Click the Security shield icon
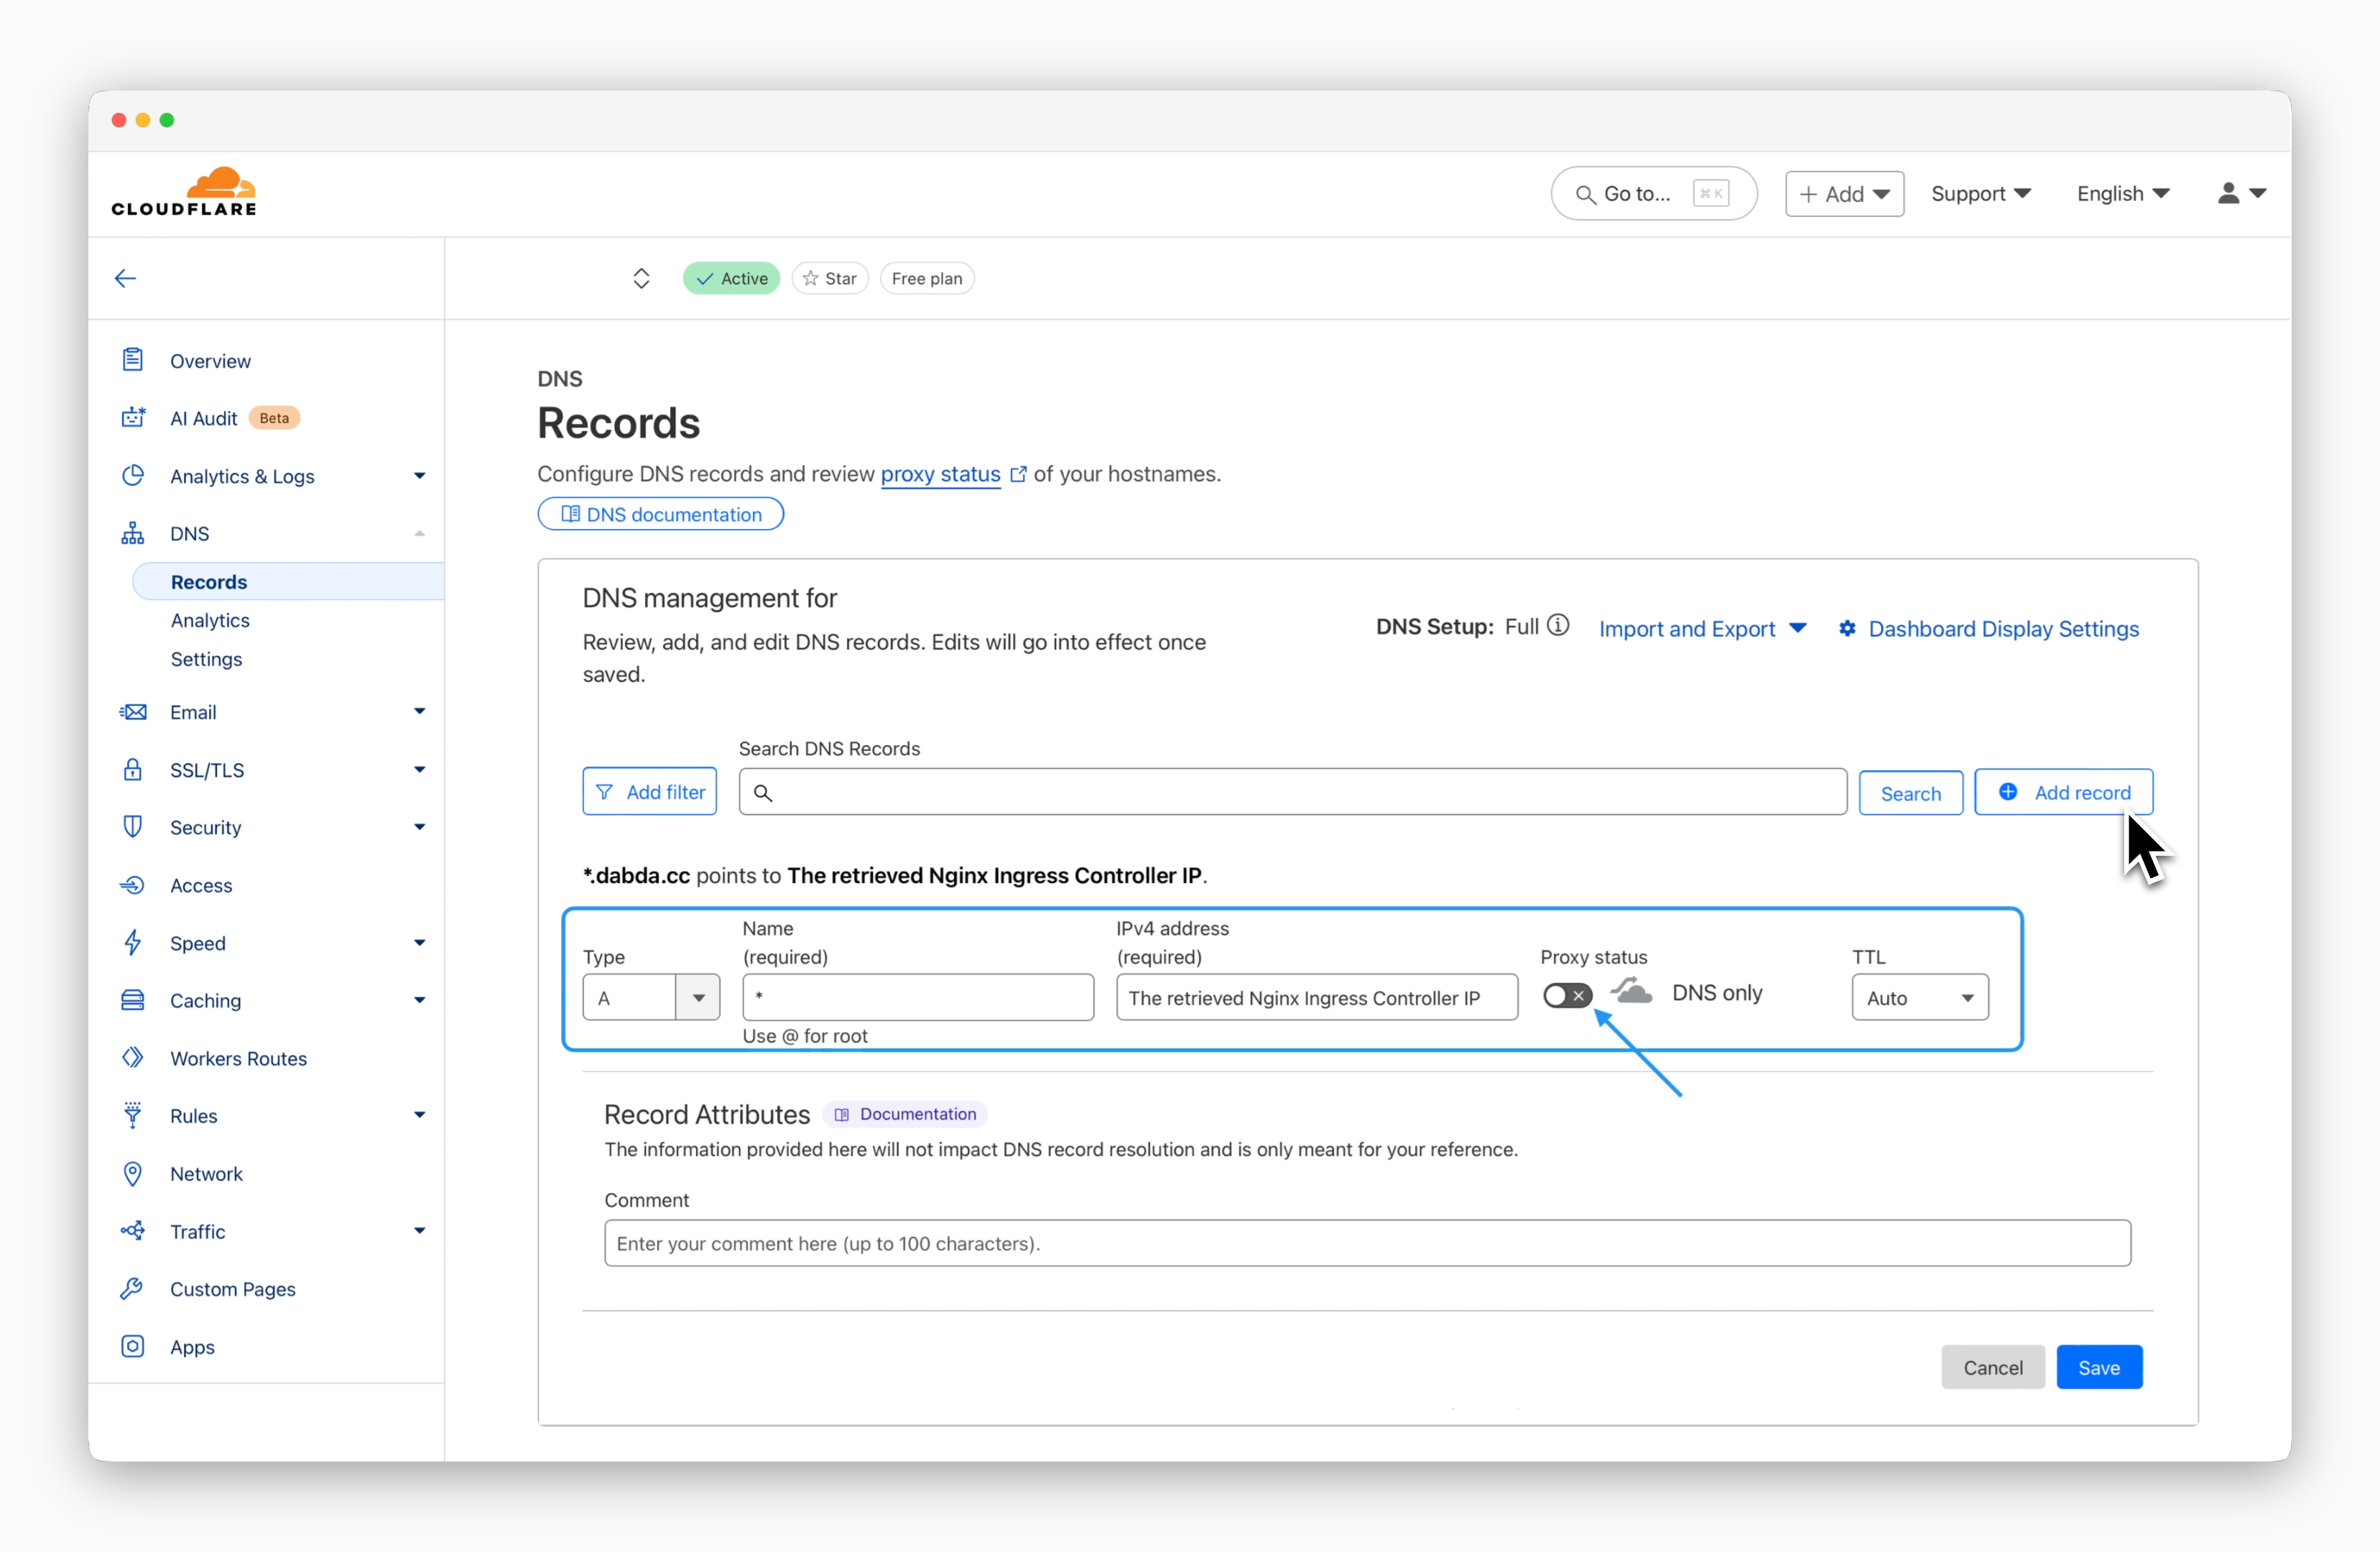Screen dimensions: 2380x1552 coord(133,826)
